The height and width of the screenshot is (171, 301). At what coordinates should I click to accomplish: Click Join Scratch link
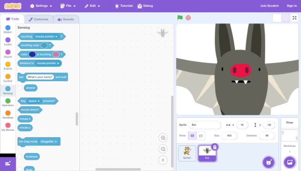(x=269, y=6)
